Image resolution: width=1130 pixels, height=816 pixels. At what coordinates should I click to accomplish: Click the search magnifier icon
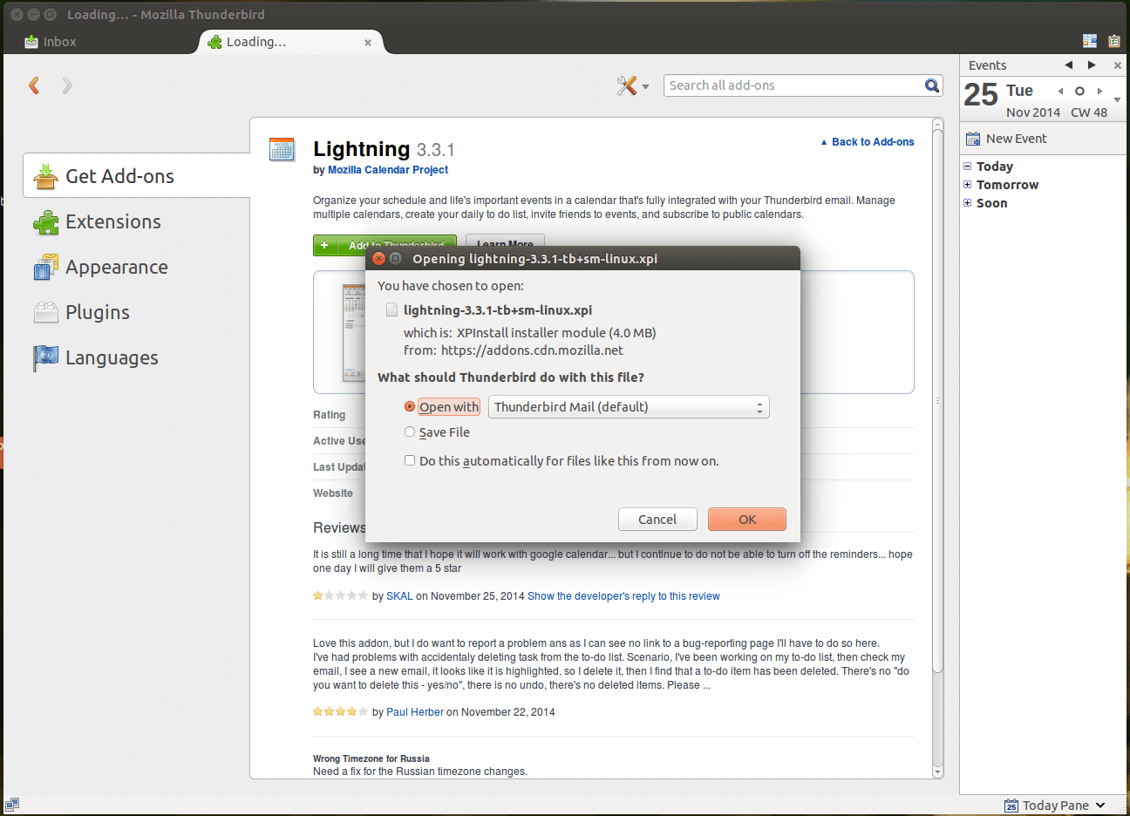[932, 85]
